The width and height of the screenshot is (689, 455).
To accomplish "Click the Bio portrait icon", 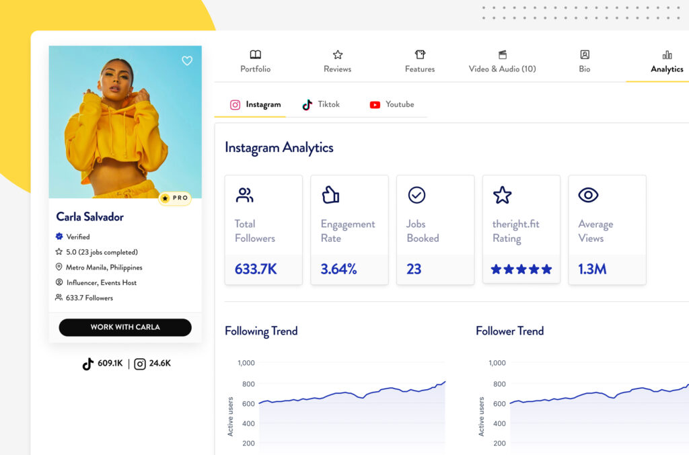I will [585, 54].
